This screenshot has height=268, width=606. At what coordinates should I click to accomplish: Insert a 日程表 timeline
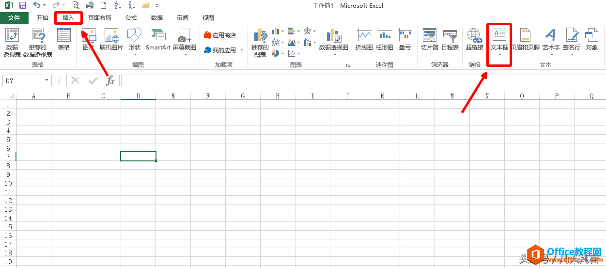[x=450, y=40]
